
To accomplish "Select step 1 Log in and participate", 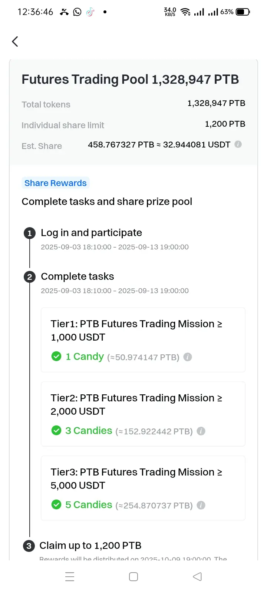I will click(91, 233).
